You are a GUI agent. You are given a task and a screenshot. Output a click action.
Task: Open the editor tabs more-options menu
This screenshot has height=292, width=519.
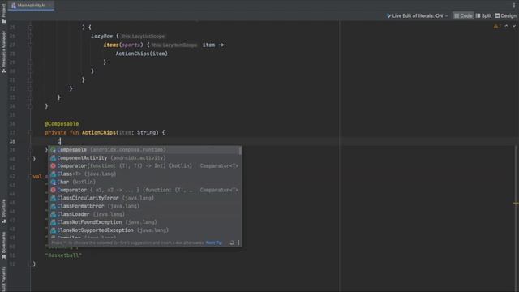[x=514, y=6]
